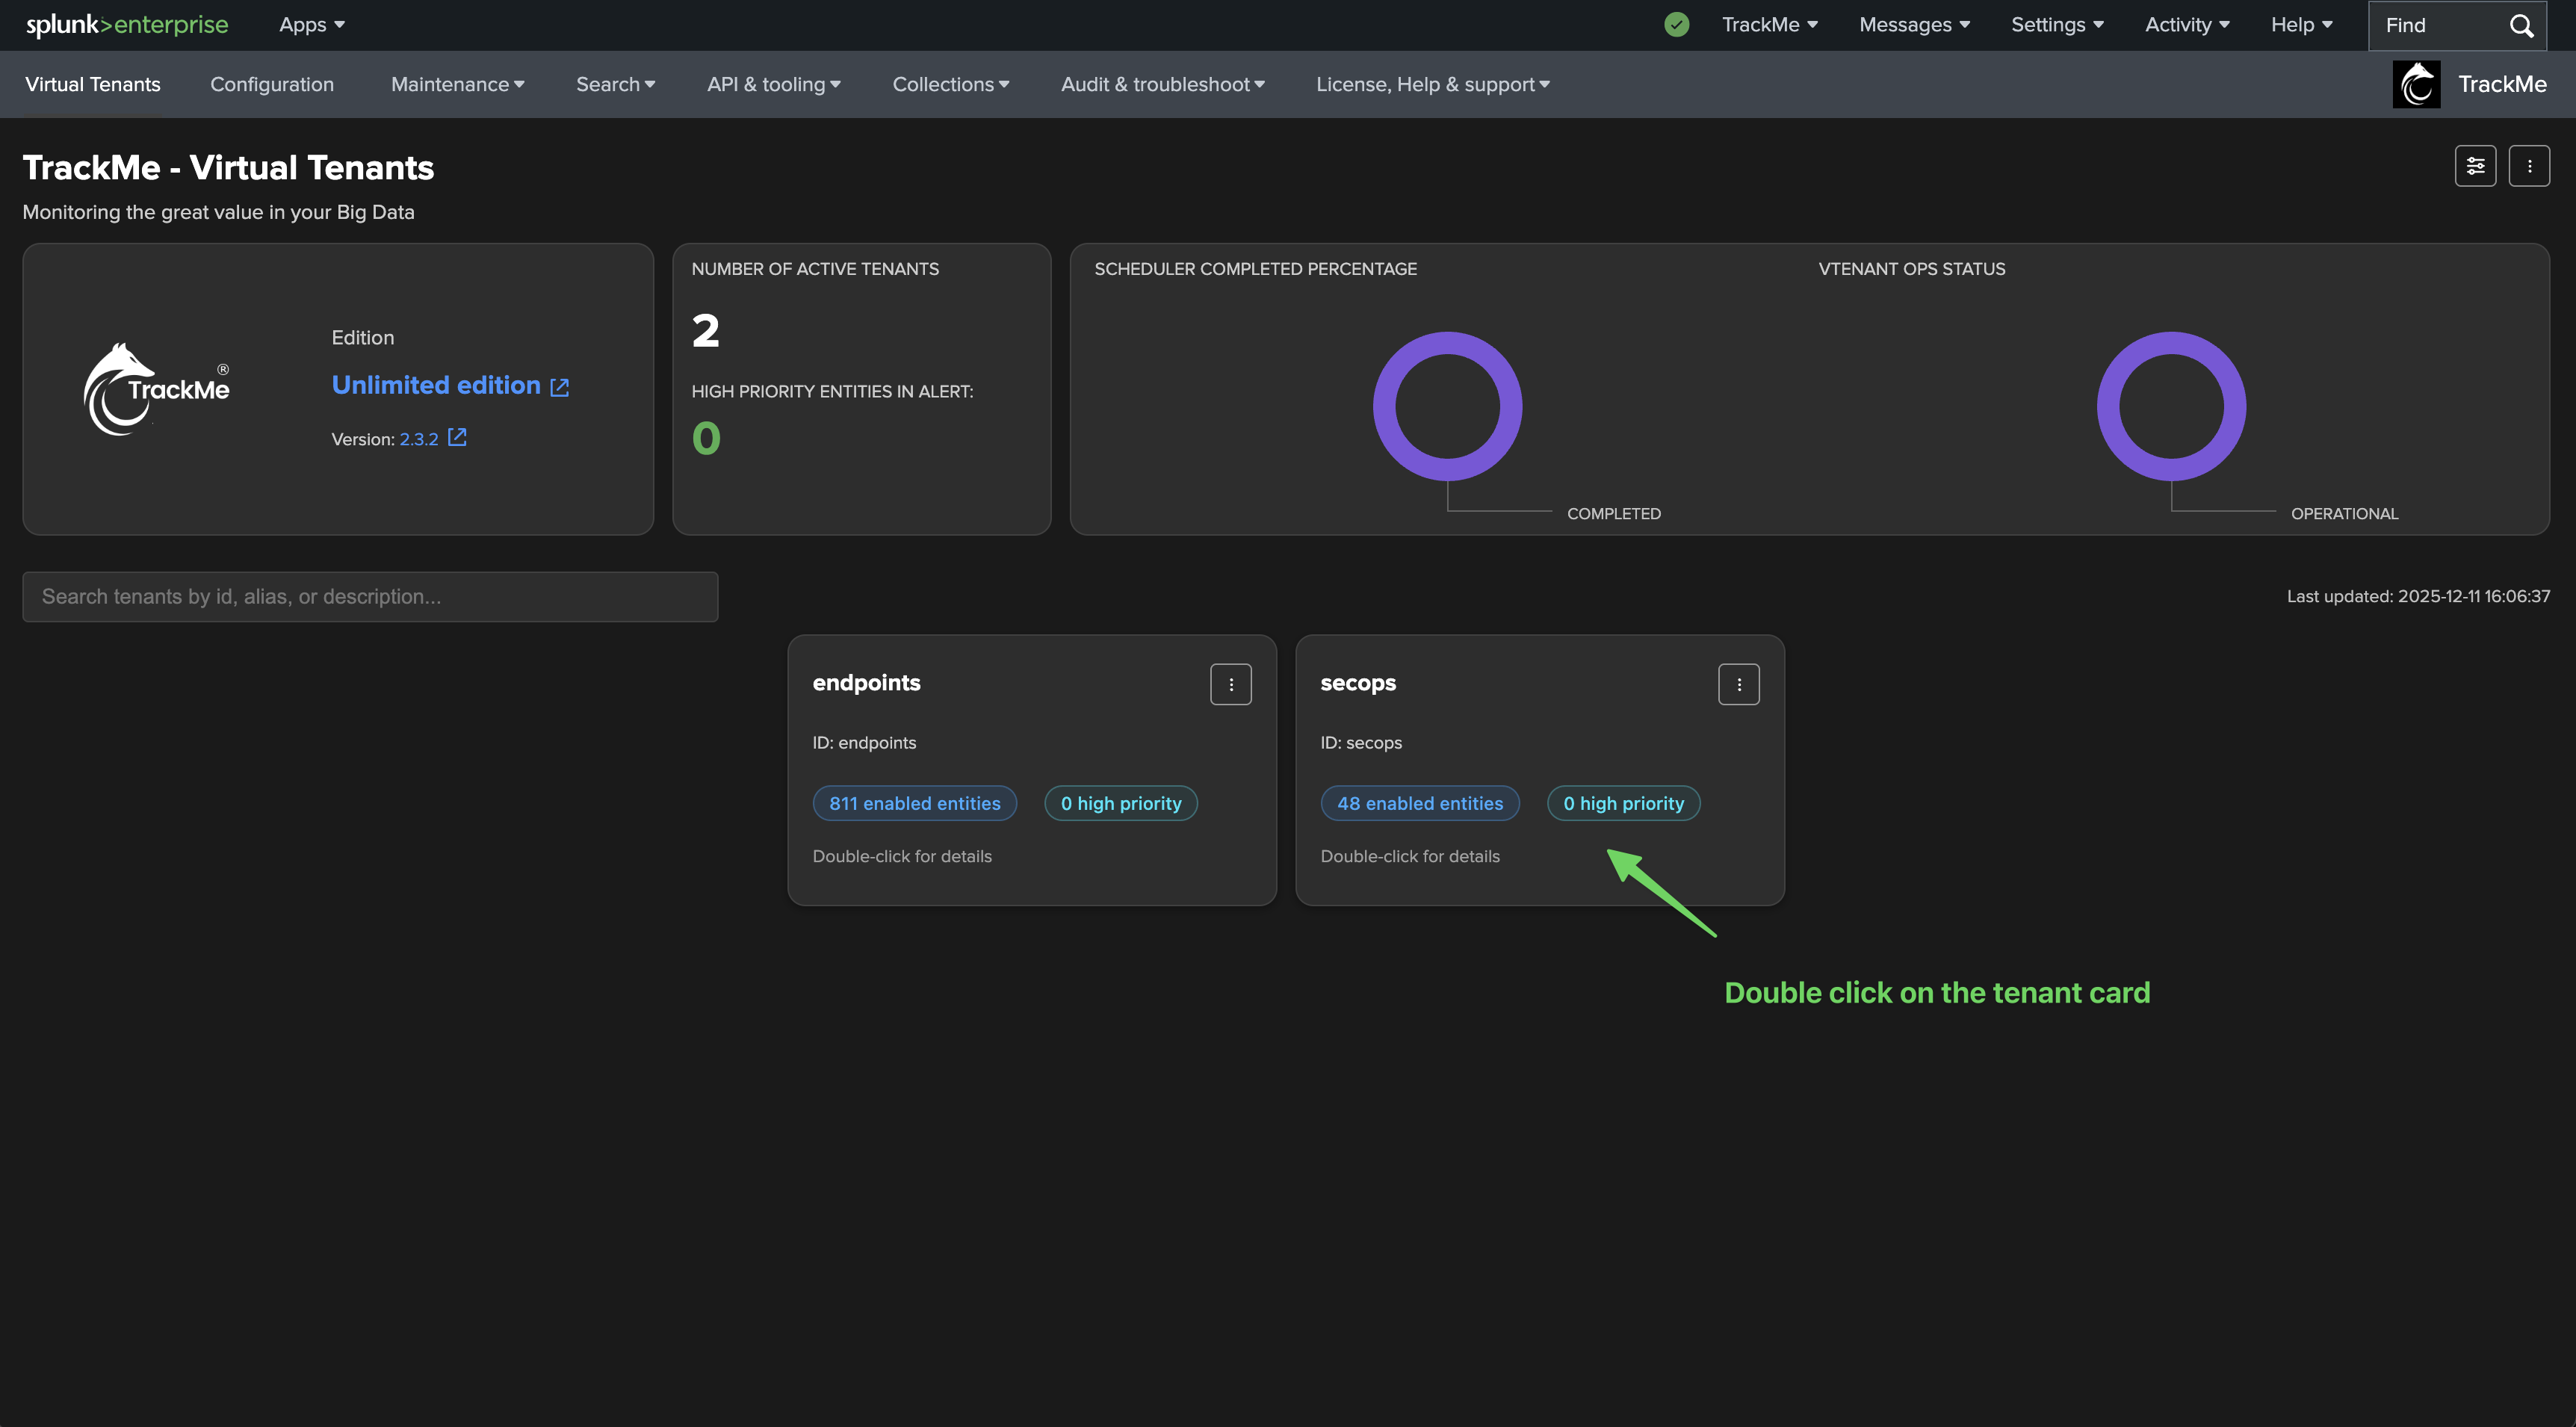Click the green system health check icon
2576x1427 pixels.
coord(1677,25)
